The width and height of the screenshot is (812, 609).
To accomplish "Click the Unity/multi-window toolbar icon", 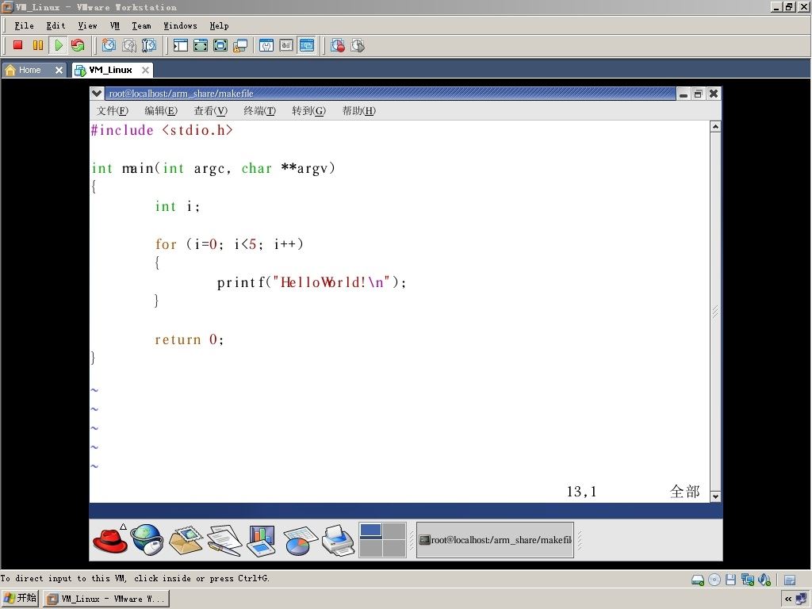I will [x=240, y=45].
